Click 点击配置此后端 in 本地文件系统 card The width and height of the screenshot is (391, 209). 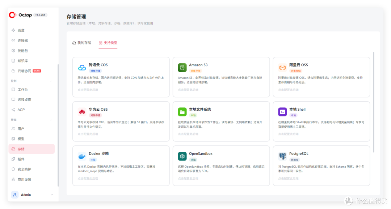pyautogui.click(x=188, y=134)
